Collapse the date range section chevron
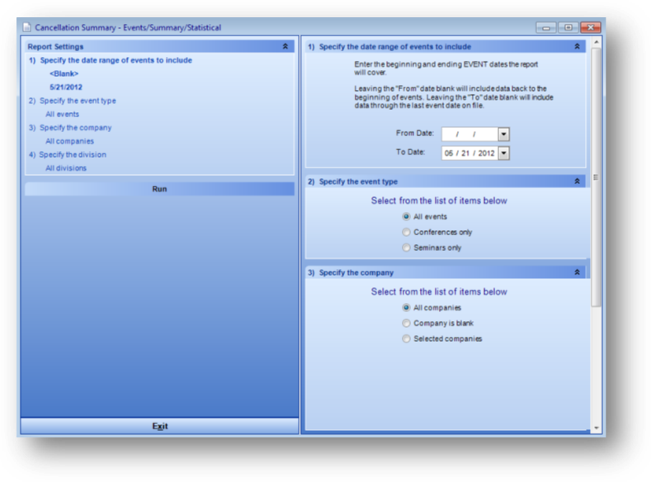The height and width of the screenshot is (482, 651). point(577,47)
